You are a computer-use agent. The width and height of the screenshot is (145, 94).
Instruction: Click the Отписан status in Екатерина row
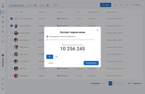click(x=78, y=26)
